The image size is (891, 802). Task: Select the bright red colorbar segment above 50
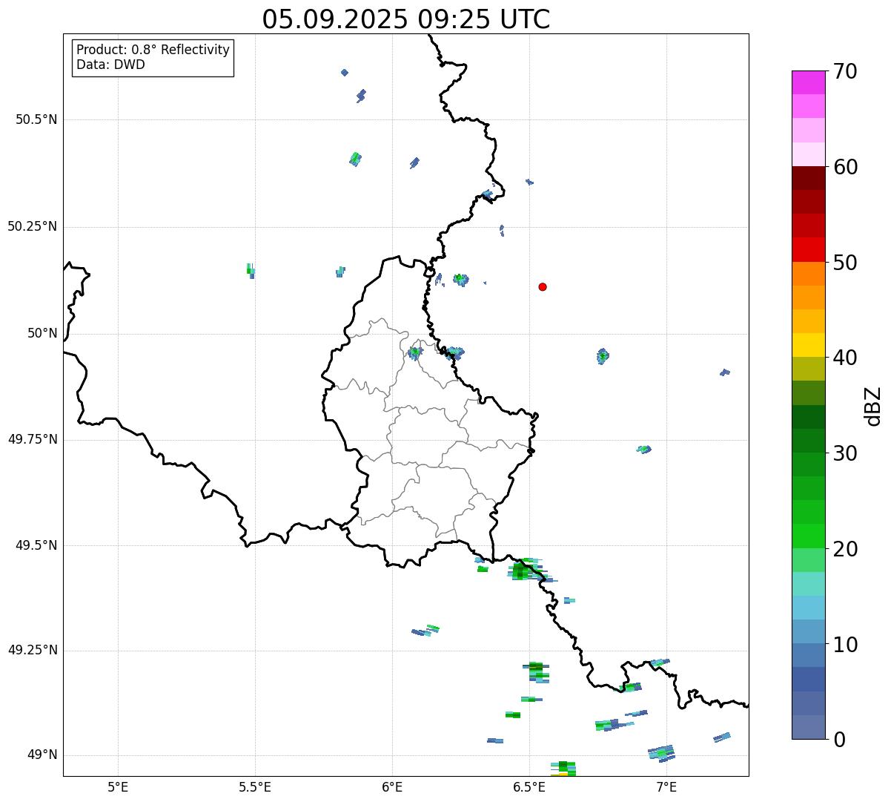(808, 249)
